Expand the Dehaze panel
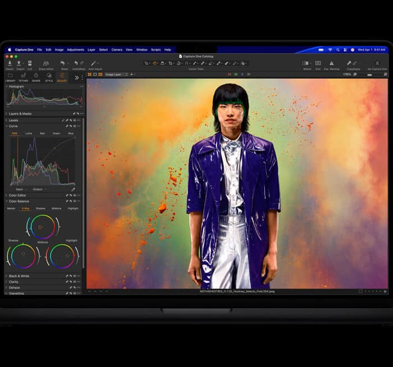This screenshot has width=393, height=367. [7, 288]
